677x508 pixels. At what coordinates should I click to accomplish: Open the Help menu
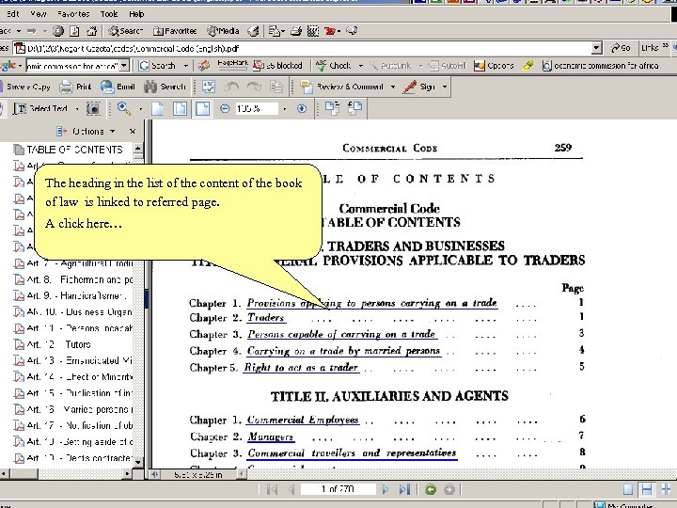[136, 14]
